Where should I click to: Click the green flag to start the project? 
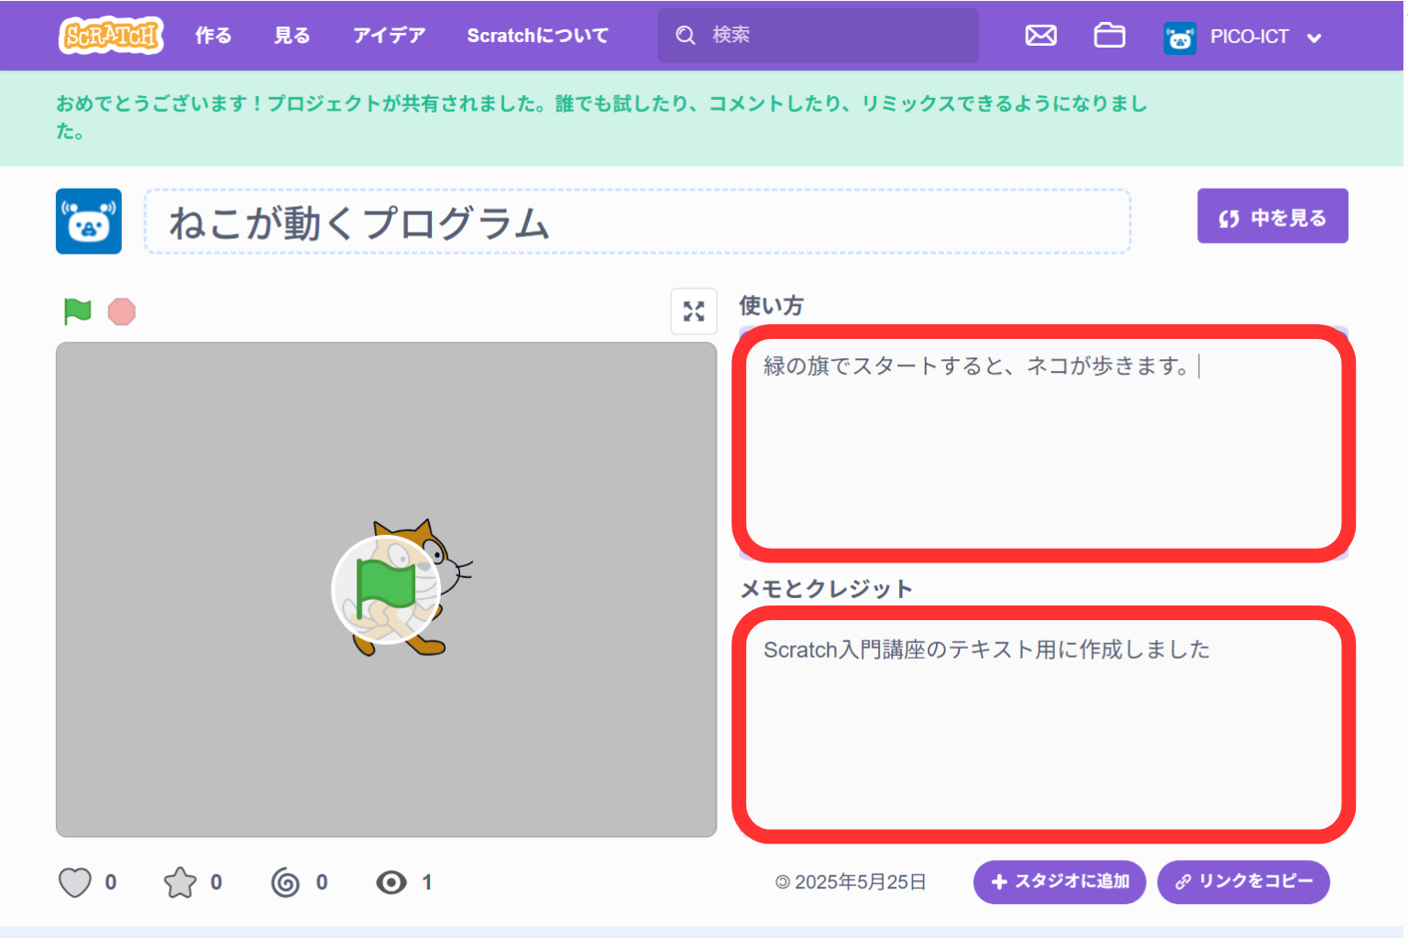pyautogui.click(x=77, y=312)
